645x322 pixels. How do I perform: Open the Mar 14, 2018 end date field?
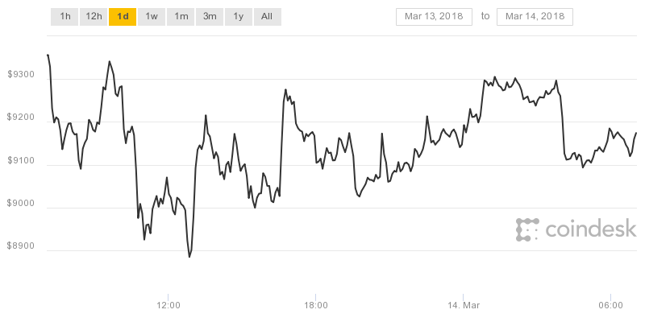click(x=535, y=16)
